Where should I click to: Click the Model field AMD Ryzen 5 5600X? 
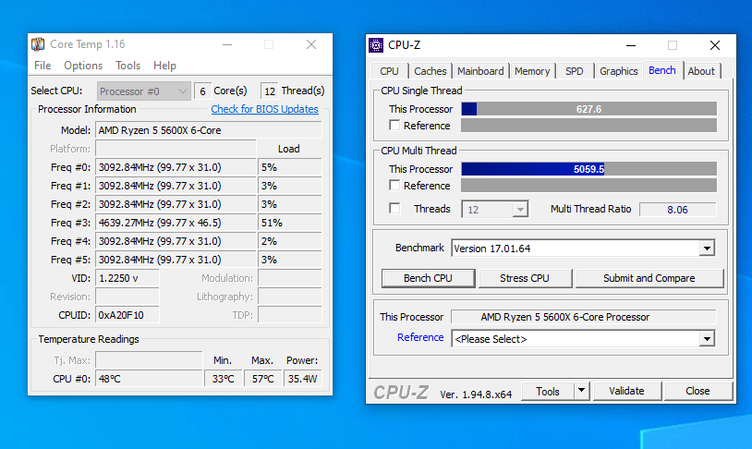point(209,130)
